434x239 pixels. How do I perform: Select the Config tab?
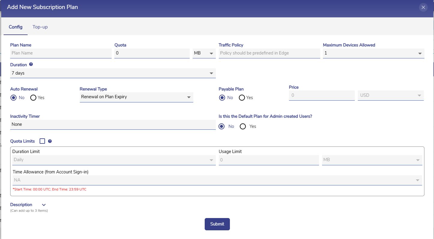16,27
